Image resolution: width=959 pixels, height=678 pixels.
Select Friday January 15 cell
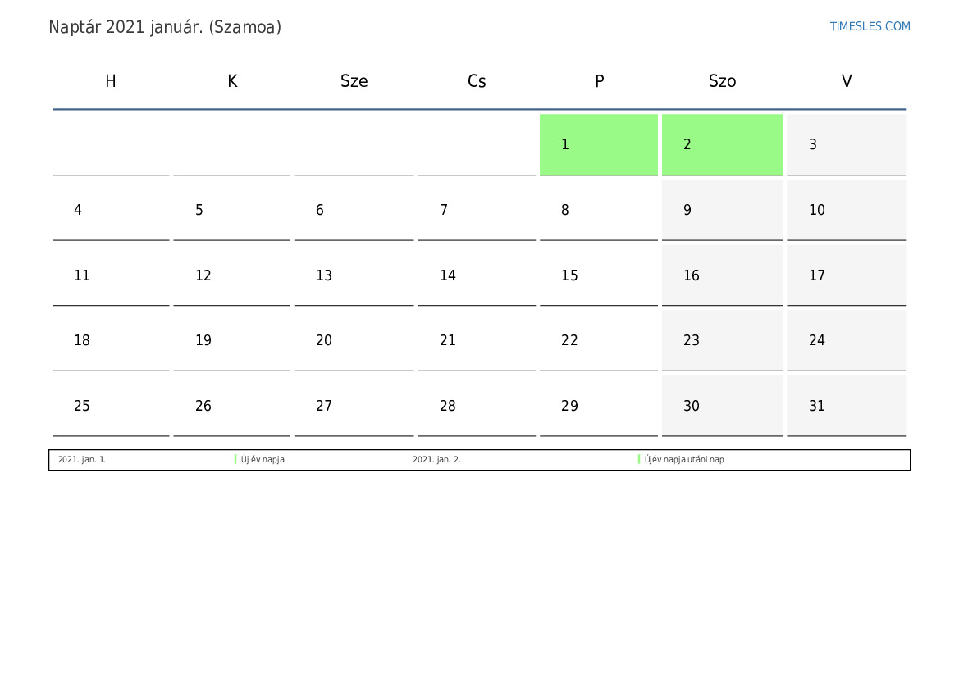[x=598, y=275]
